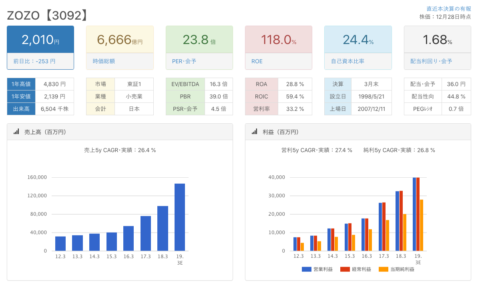Screen dimensions: 478x285
Task: Open the 直近本決算の有報 link
Action: [x=448, y=8]
